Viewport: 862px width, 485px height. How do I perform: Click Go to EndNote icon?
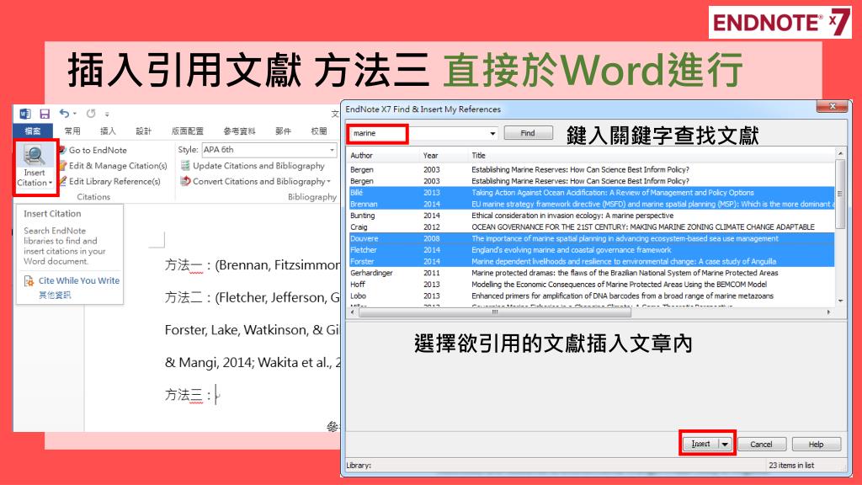[62, 150]
